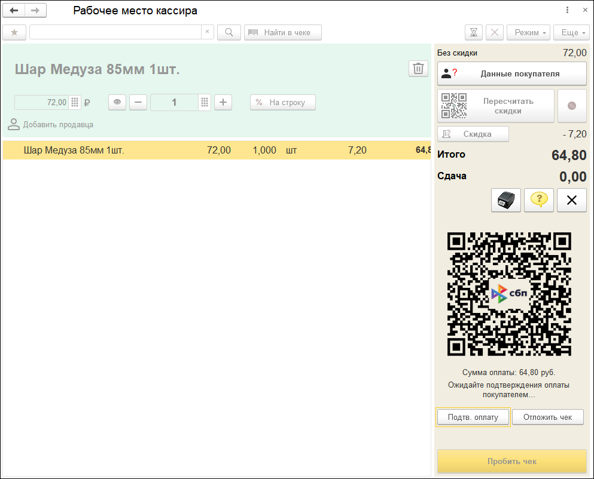Click the СБП QR code image
The width and height of the screenshot is (594, 479).
tap(509, 294)
